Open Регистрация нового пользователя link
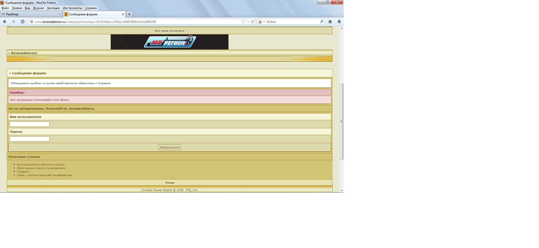The image size is (539, 248). pos(41,168)
